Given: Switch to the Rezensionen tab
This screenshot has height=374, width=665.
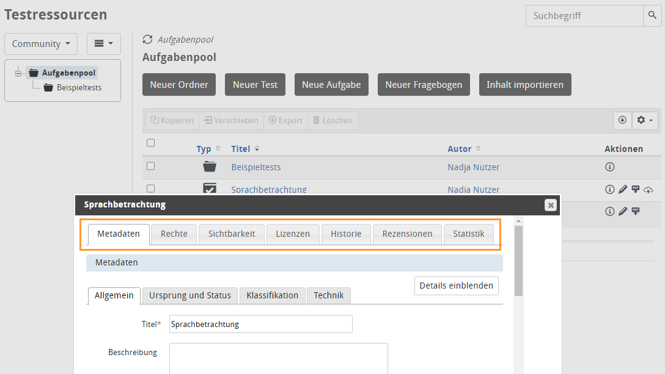Looking at the screenshot, I should [407, 233].
